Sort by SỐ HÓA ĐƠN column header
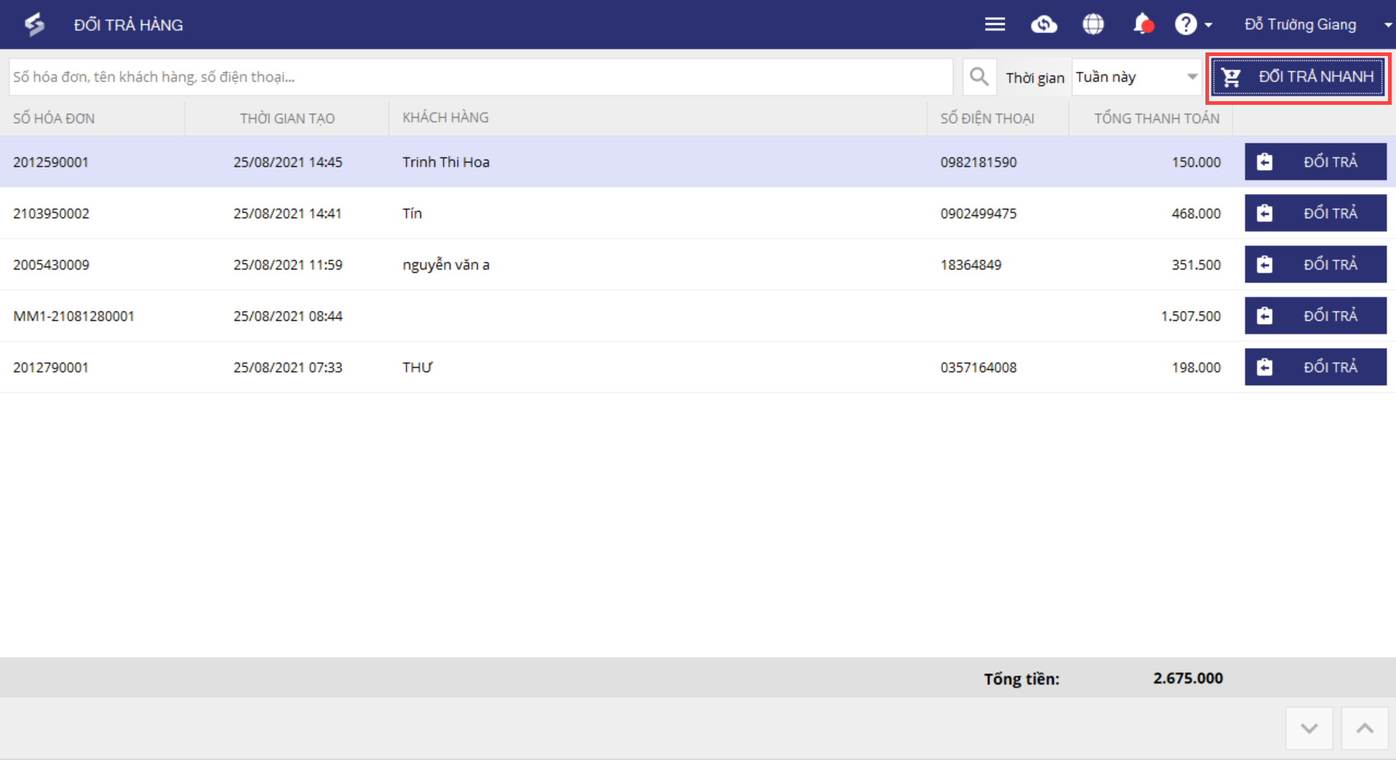 point(54,119)
